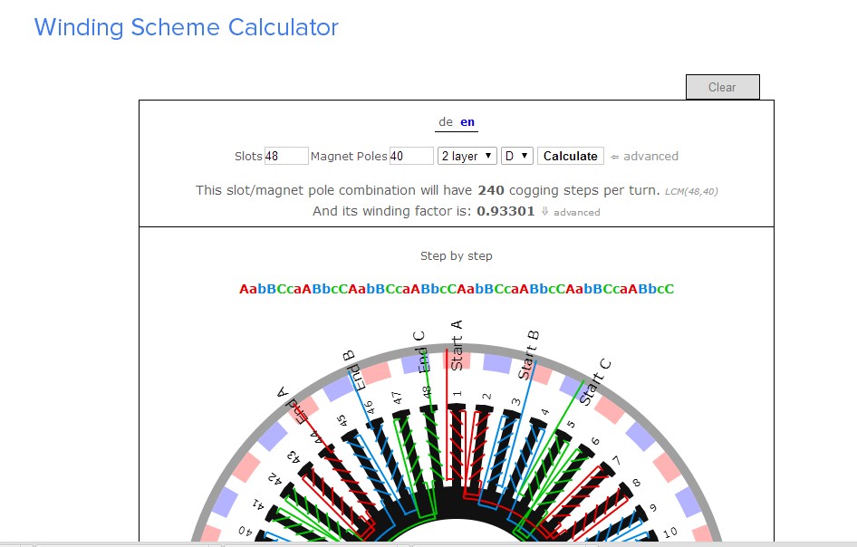Click the Step by step link
Screen dimensions: 857x547
[457, 255]
